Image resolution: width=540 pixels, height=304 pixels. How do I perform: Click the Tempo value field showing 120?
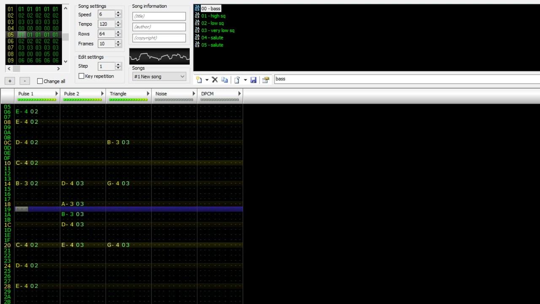tap(107, 24)
